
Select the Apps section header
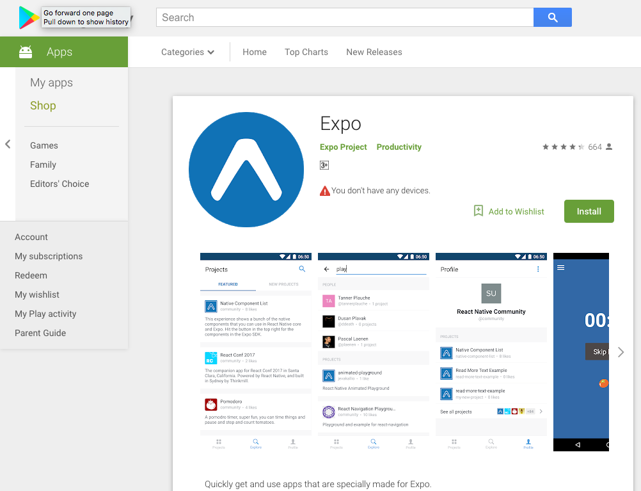click(x=64, y=52)
